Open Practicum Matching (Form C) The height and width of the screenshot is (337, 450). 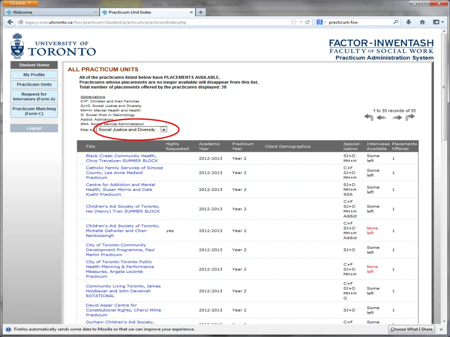[x=34, y=111]
